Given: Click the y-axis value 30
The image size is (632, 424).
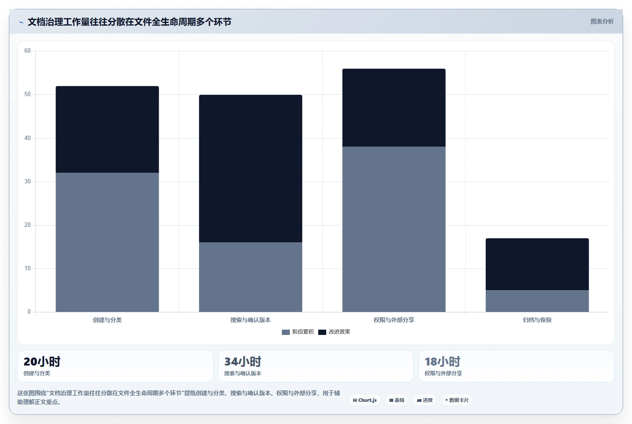Looking at the screenshot, I should (27, 182).
